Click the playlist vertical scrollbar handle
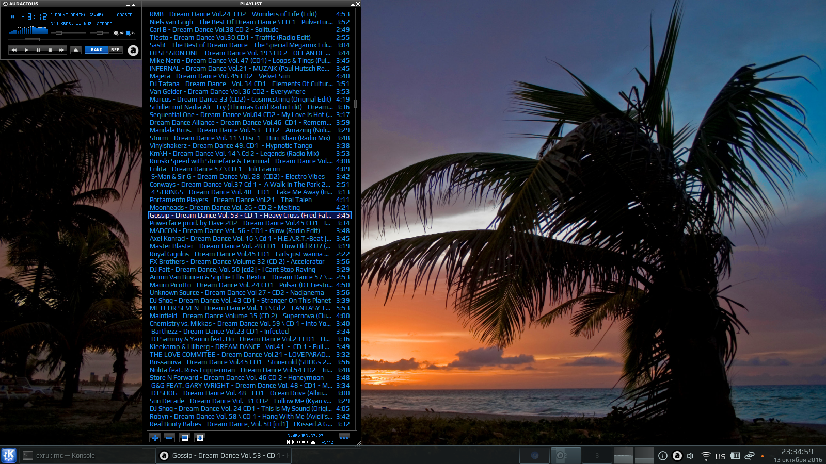 tap(356, 104)
